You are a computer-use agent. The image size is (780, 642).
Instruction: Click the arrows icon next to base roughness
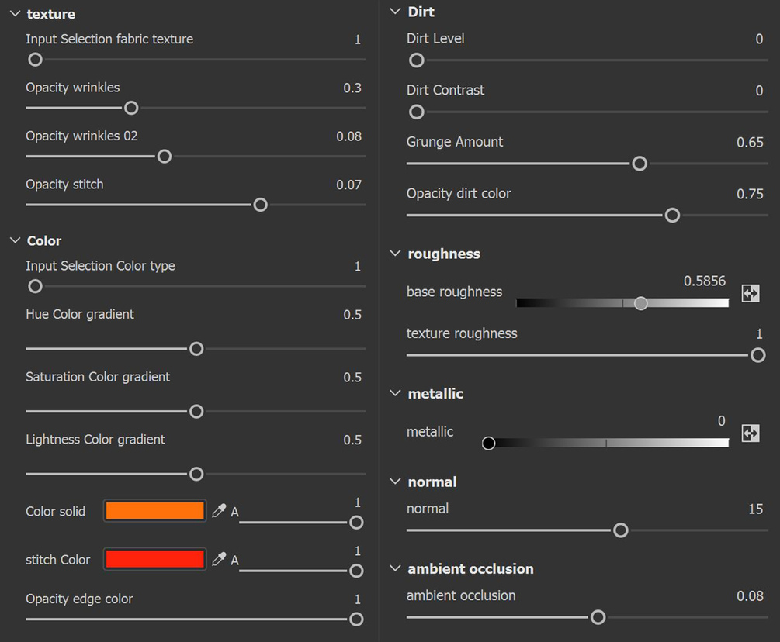tap(751, 293)
